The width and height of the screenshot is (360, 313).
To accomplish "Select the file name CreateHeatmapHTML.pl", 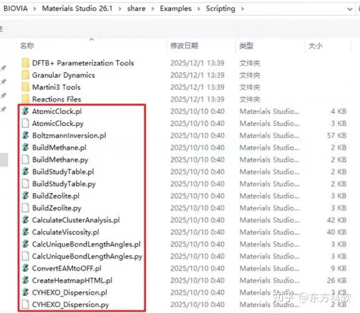I will [72, 281].
